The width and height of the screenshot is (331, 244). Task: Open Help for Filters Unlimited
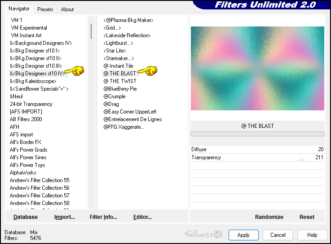312,235
